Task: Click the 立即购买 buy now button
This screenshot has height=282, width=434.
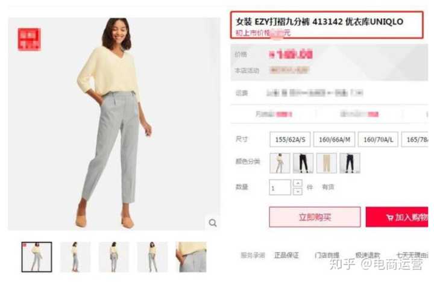Action: (x=315, y=217)
